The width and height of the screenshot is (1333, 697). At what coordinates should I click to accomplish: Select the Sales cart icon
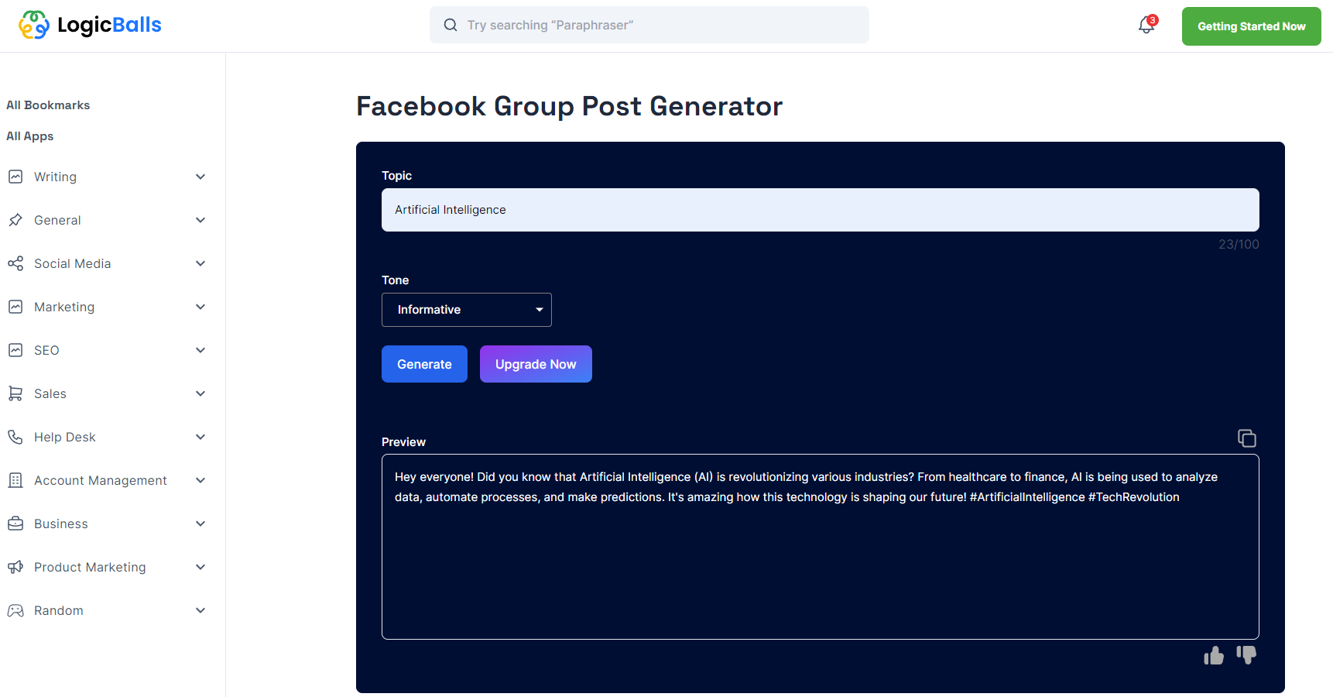[16, 393]
